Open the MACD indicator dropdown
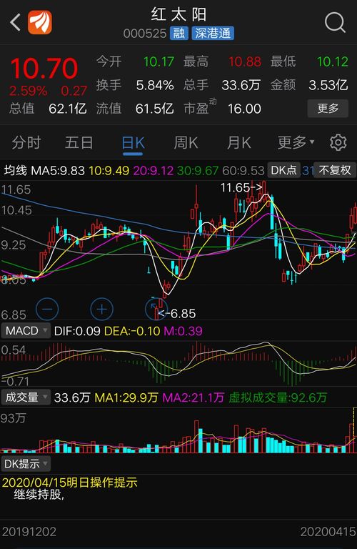357x549 pixels. click(26, 331)
